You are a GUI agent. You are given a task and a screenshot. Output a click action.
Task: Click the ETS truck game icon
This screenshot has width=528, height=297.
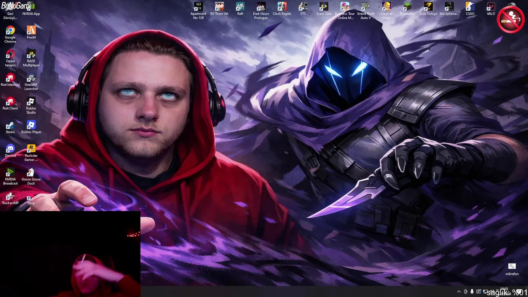[x=303, y=9]
